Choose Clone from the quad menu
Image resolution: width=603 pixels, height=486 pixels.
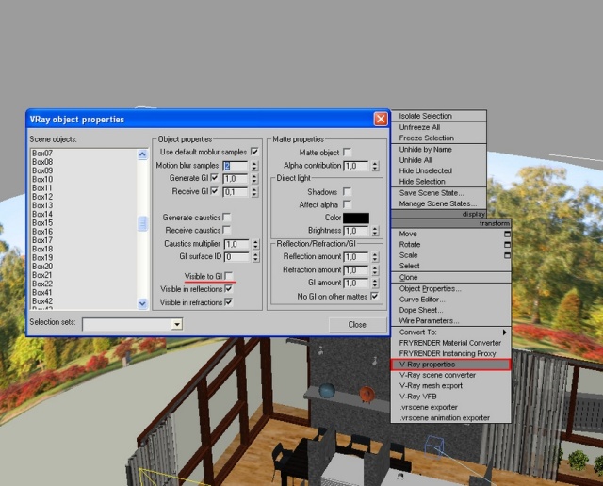click(450, 277)
